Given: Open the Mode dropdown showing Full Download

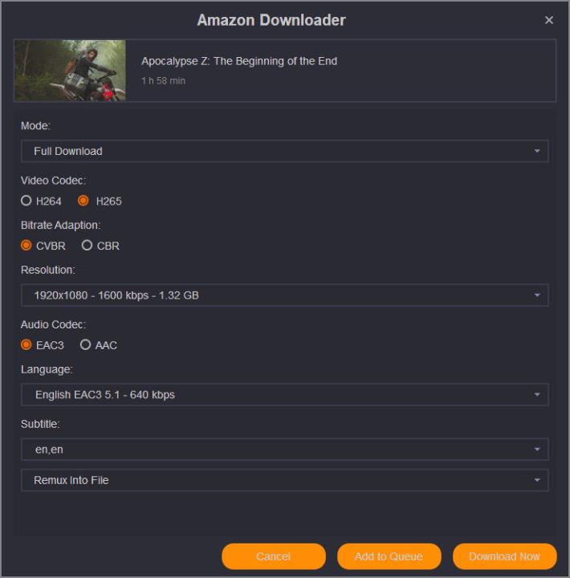Looking at the screenshot, I should [285, 151].
